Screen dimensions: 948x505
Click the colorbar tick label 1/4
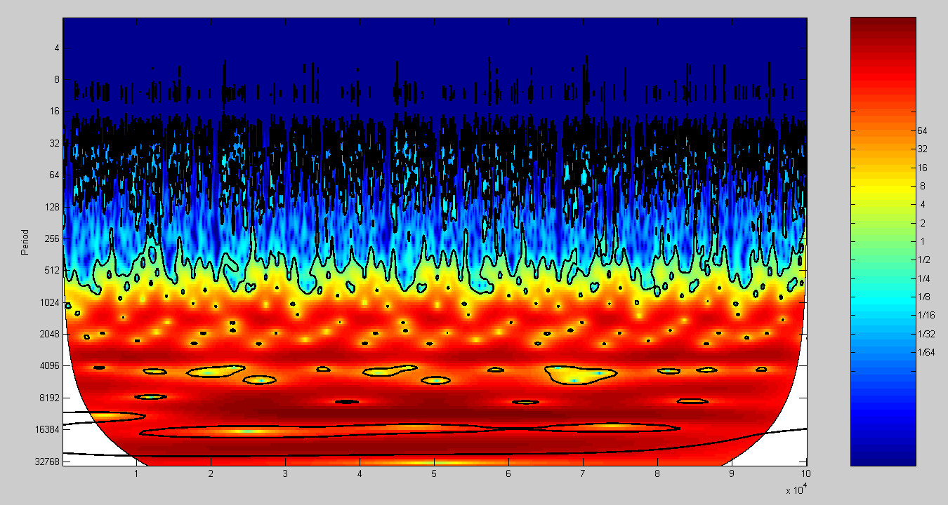[x=924, y=278]
